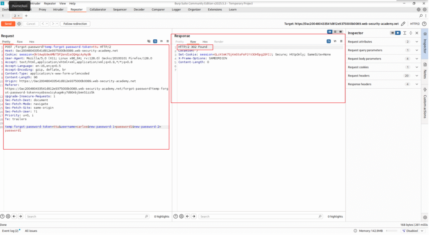This screenshot has height=235, width=429.
Task: Open the Request panel hamburger menu
Action: coord(168,41)
